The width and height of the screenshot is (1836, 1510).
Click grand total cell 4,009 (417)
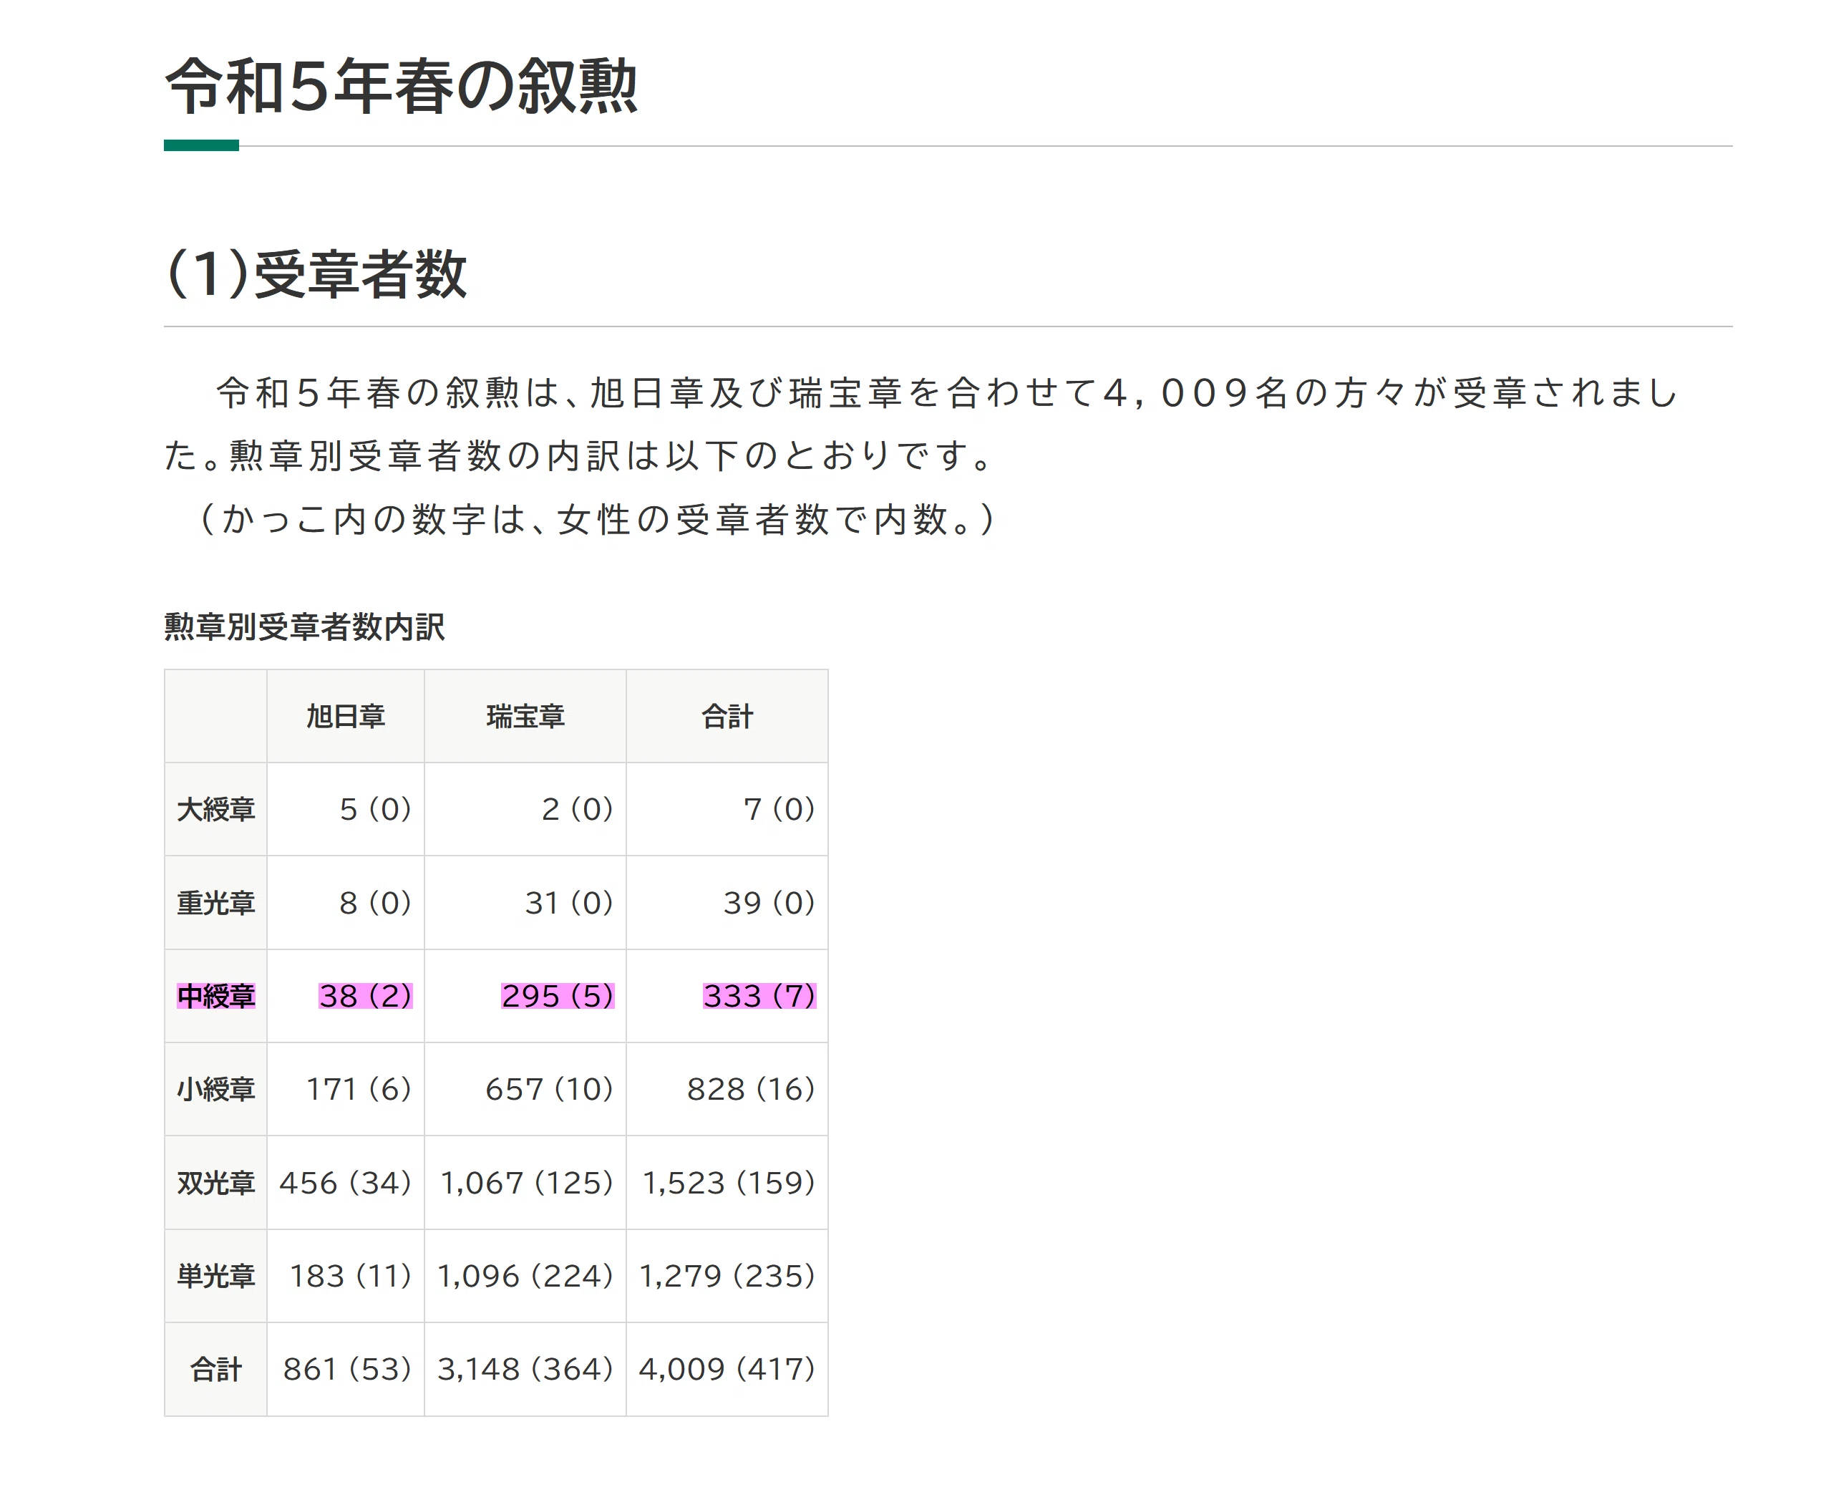point(727,1369)
